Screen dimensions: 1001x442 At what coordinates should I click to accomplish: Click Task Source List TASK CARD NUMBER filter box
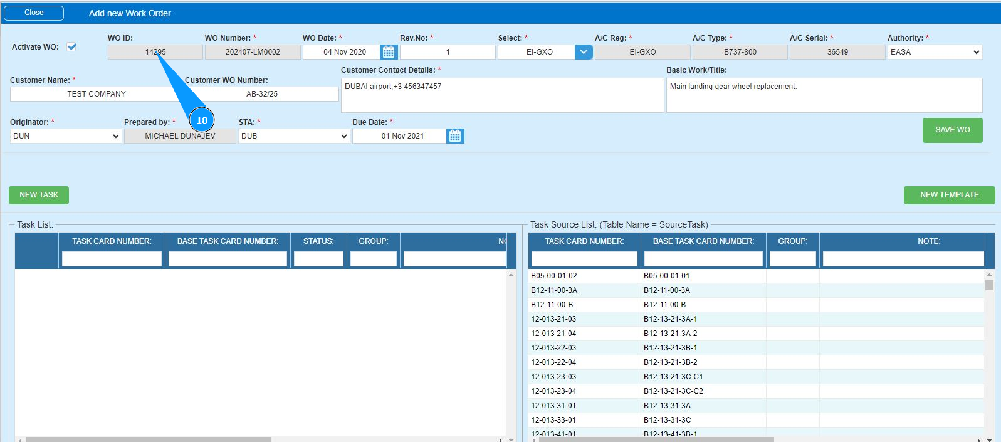584,259
